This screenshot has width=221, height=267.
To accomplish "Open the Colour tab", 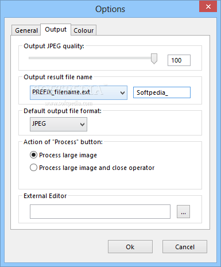I will coord(84,30).
